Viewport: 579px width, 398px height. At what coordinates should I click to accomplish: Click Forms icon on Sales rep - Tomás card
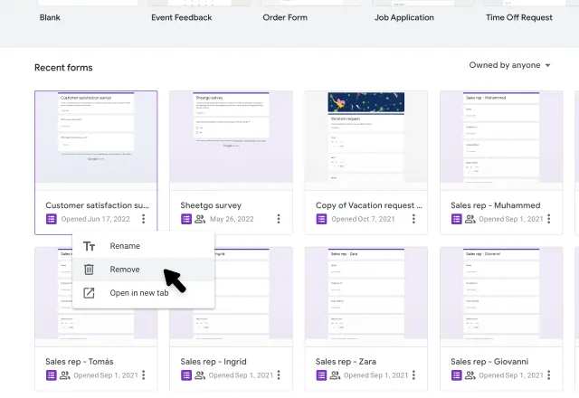pos(52,375)
